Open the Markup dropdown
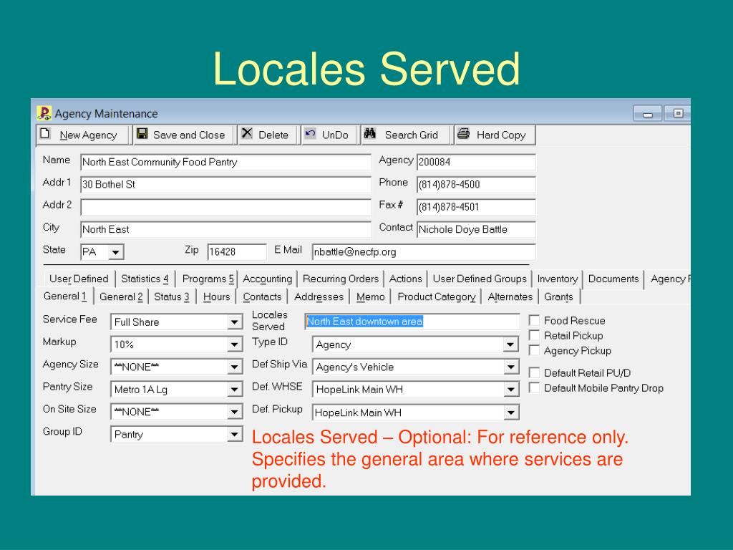 pos(234,344)
